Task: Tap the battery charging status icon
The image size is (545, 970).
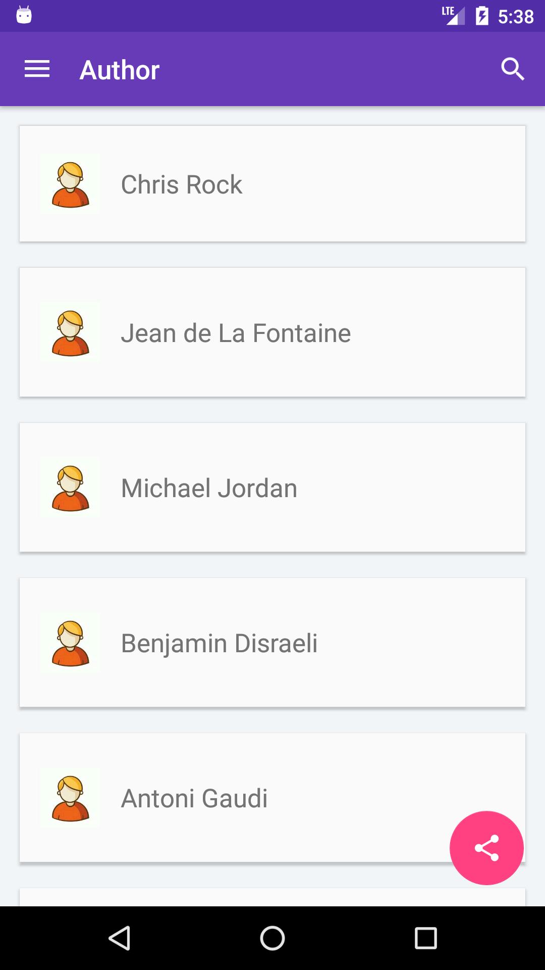Action: [482, 16]
